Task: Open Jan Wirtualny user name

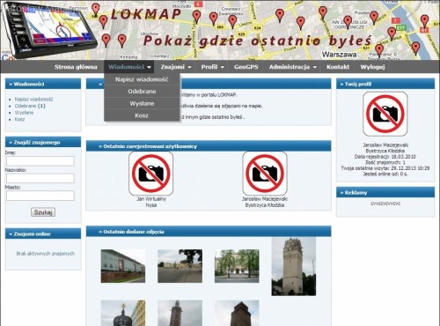Action: coord(151,199)
